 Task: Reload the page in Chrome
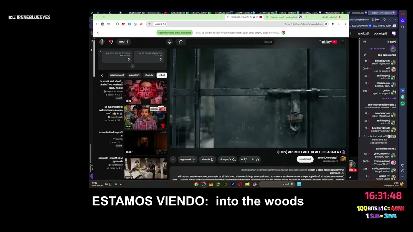pyautogui.click(x=333, y=24)
